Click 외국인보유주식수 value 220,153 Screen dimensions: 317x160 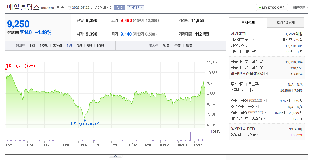pos(296,68)
